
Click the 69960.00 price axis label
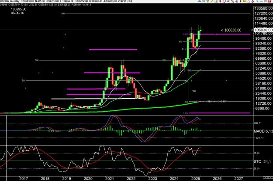(x=263, y=58)
